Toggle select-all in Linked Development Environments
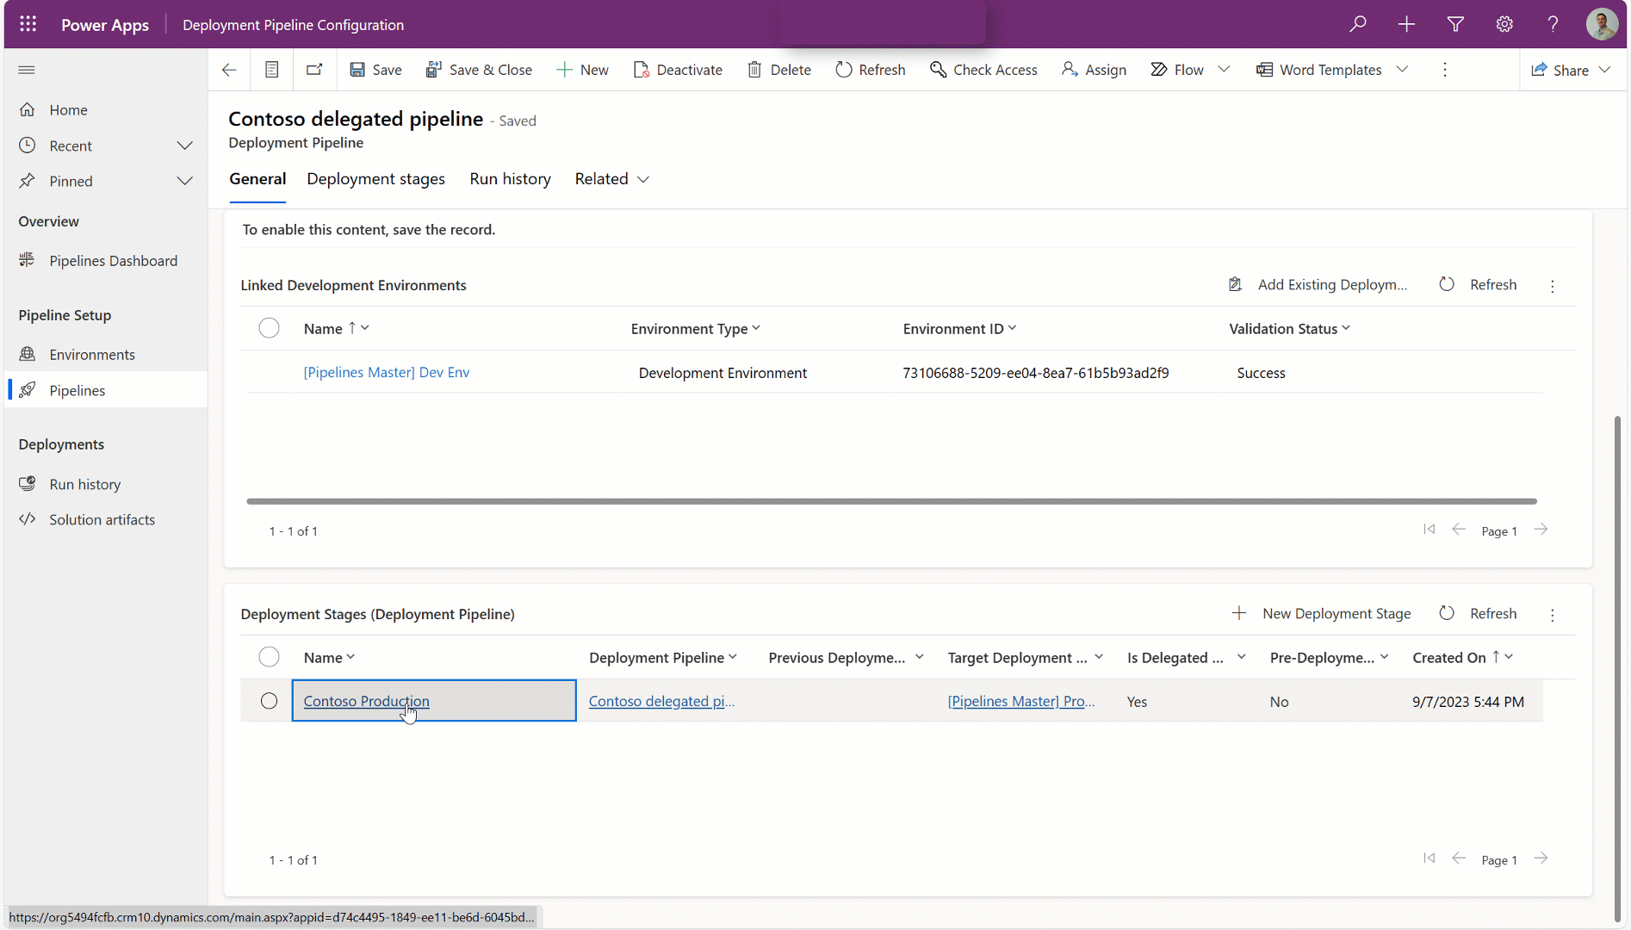Viewport: 1631px width, 930px height. pyautogui.click(x=269, y=328)
